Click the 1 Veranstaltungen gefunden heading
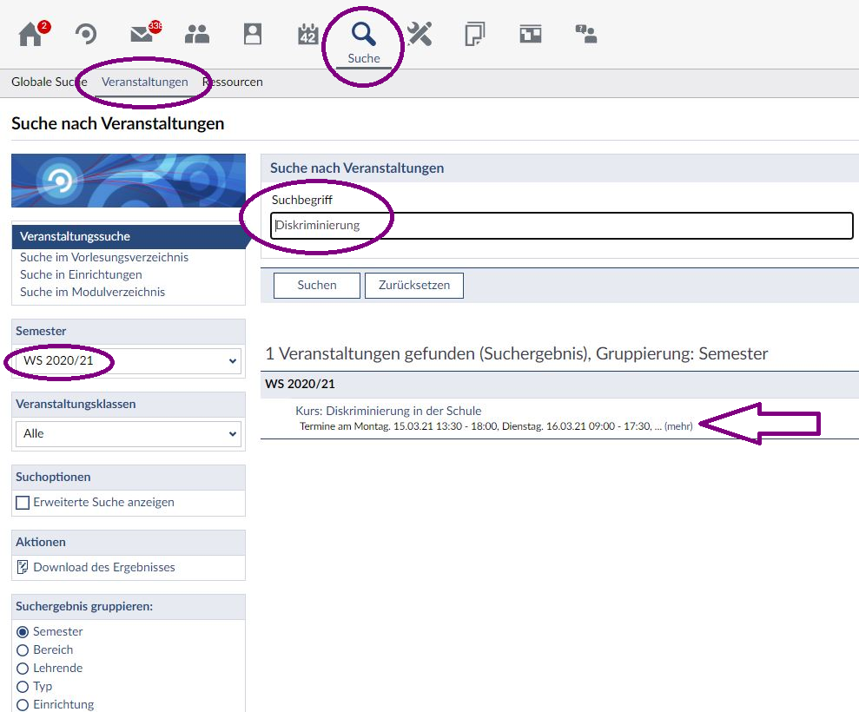 point(517,353)
